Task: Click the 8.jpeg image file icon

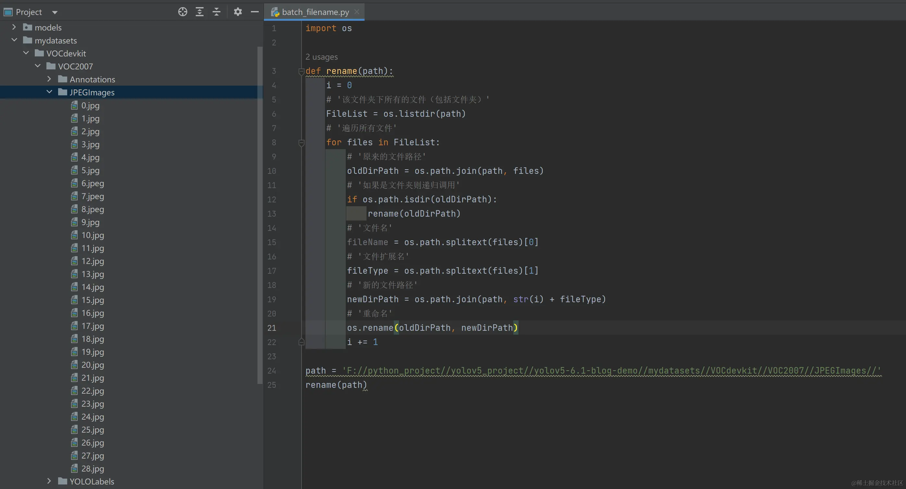Action: tap(74, 209)
